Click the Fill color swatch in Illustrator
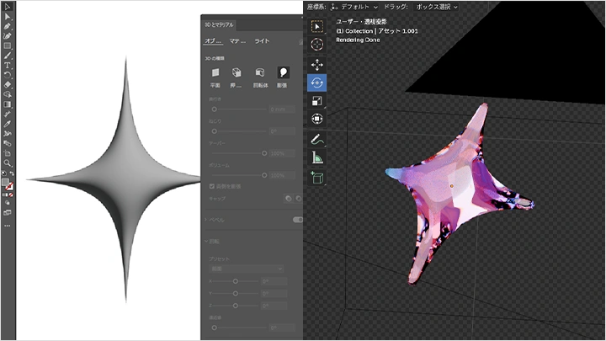The image size is (606, 341). [x=5, y=182]
